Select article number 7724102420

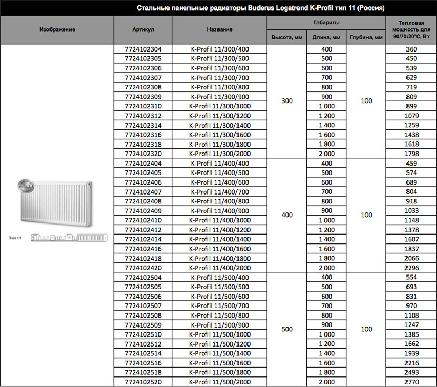coord(143,268)
